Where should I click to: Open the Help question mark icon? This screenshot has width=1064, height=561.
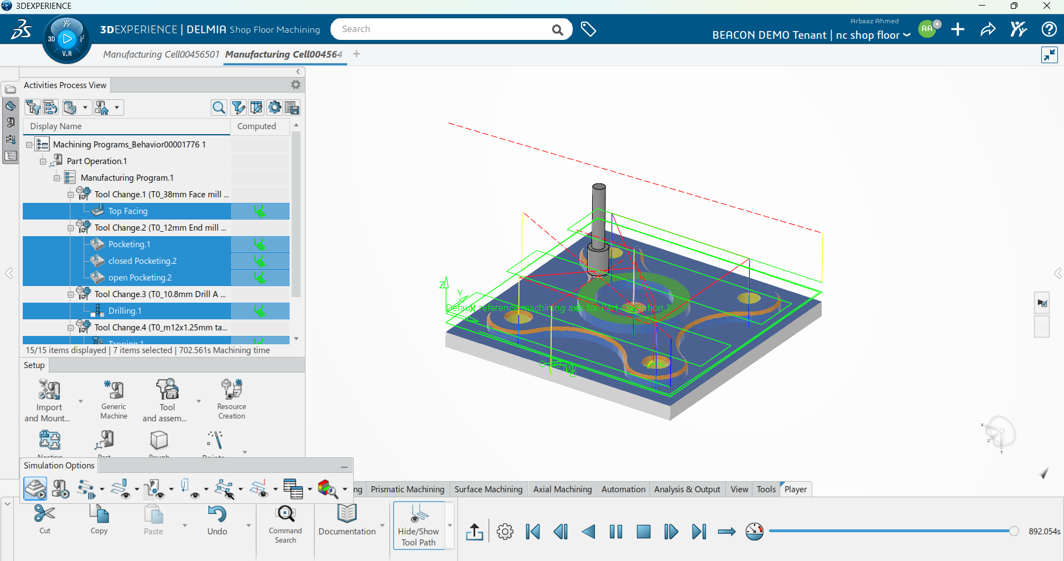click(x=1048, y=29)
